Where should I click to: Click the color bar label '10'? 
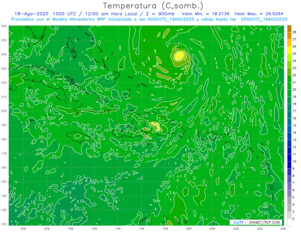[x=294, y=161]
